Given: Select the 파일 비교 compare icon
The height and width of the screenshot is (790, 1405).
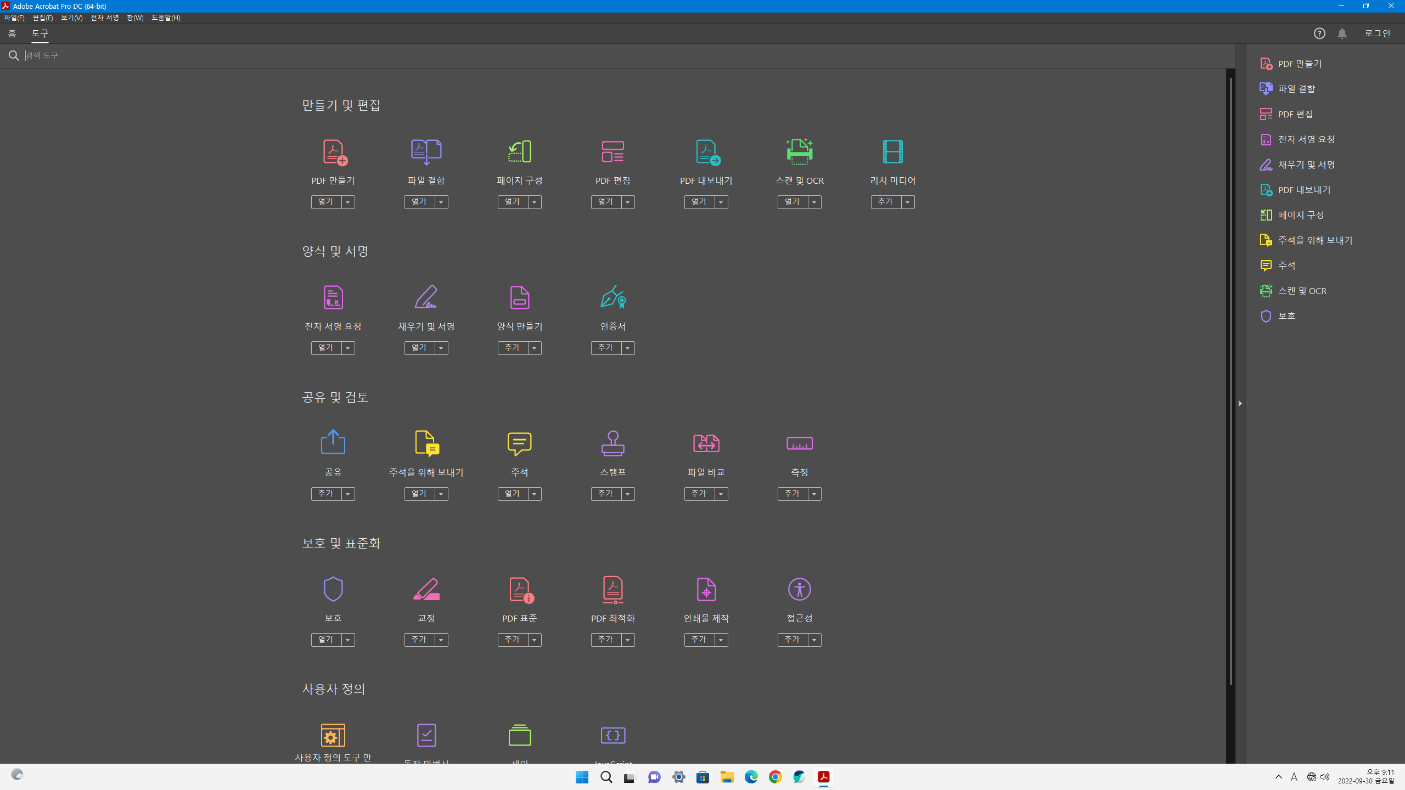Looking at the screenshot, I should click(x=706, y=443).
